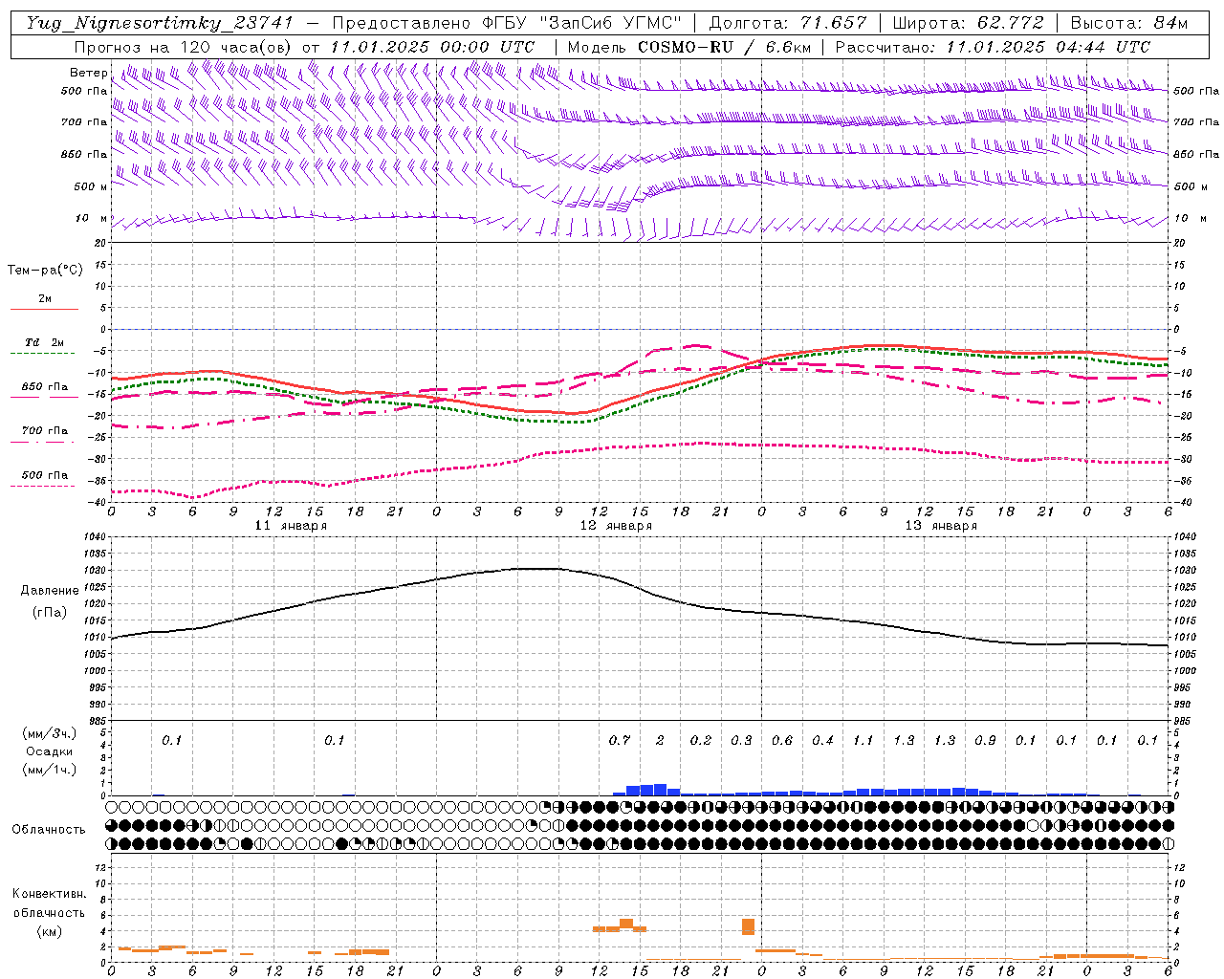
Task: Click the Долгота: 71.657 value
Action: [789, 23]
